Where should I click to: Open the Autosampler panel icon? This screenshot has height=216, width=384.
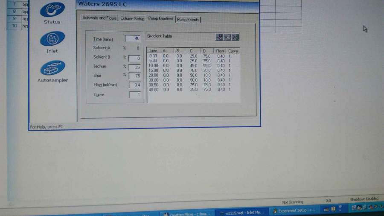52,68
